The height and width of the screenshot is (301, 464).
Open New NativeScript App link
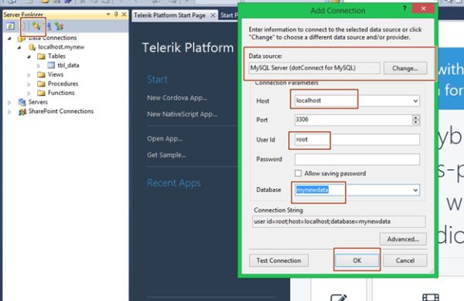pyautogui.click(x=182, y=114)
